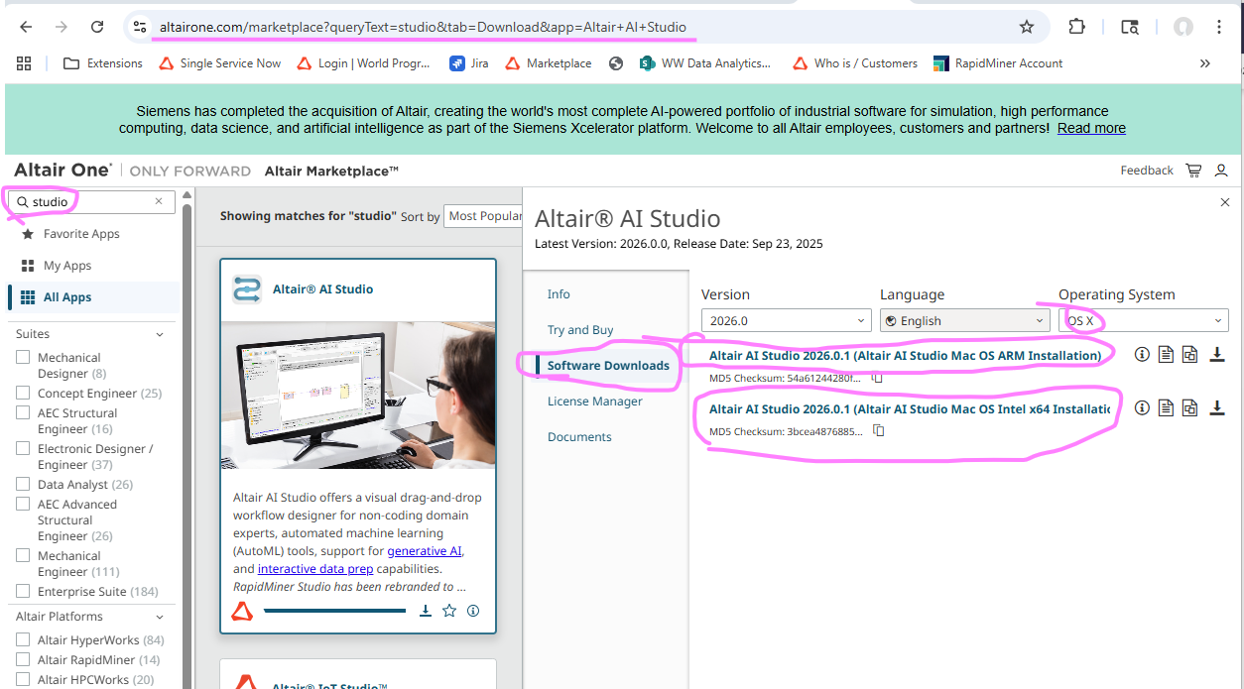Click the browser address bar URL

[423, 28]
